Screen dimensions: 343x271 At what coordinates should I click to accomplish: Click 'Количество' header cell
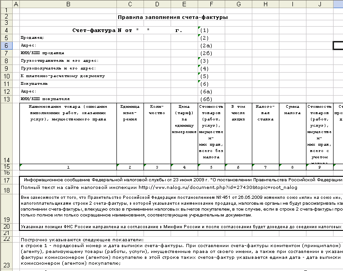tap(157, 133)
